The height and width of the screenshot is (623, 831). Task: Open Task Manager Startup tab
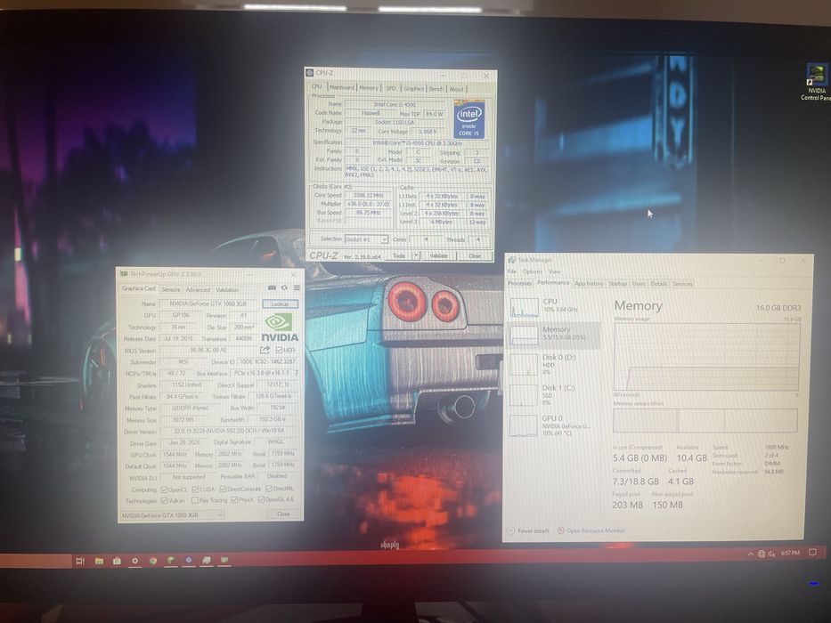[x=617, y=283]
